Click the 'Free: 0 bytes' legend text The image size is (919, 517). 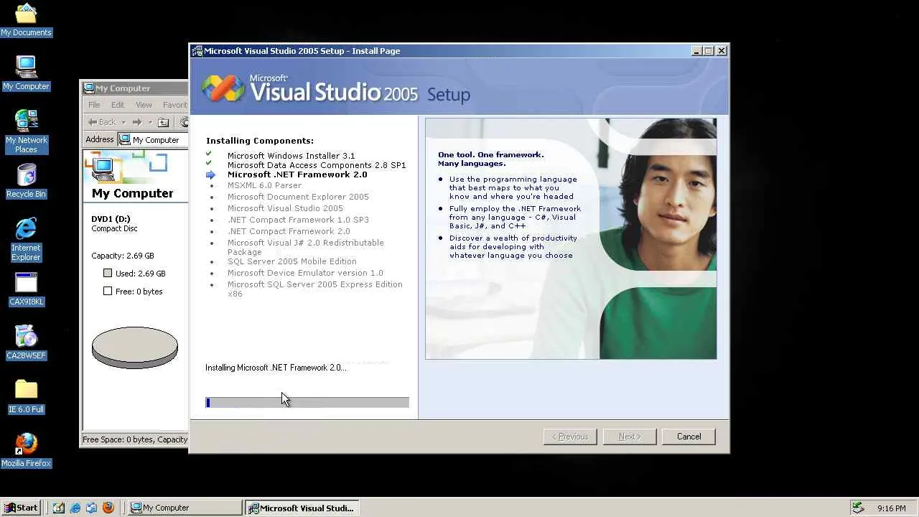(x=139, y=292)
